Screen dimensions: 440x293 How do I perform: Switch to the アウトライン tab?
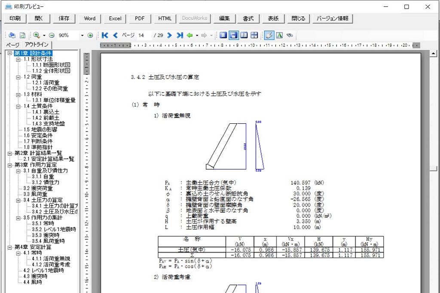click(37, 45)
